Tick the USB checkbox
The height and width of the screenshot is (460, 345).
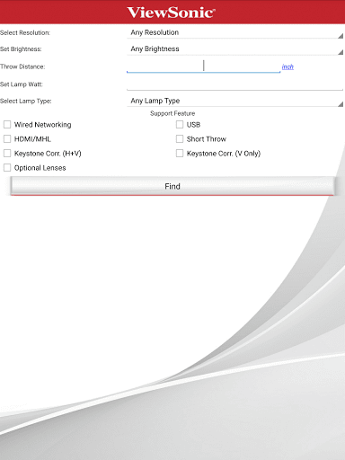point(180,125)
